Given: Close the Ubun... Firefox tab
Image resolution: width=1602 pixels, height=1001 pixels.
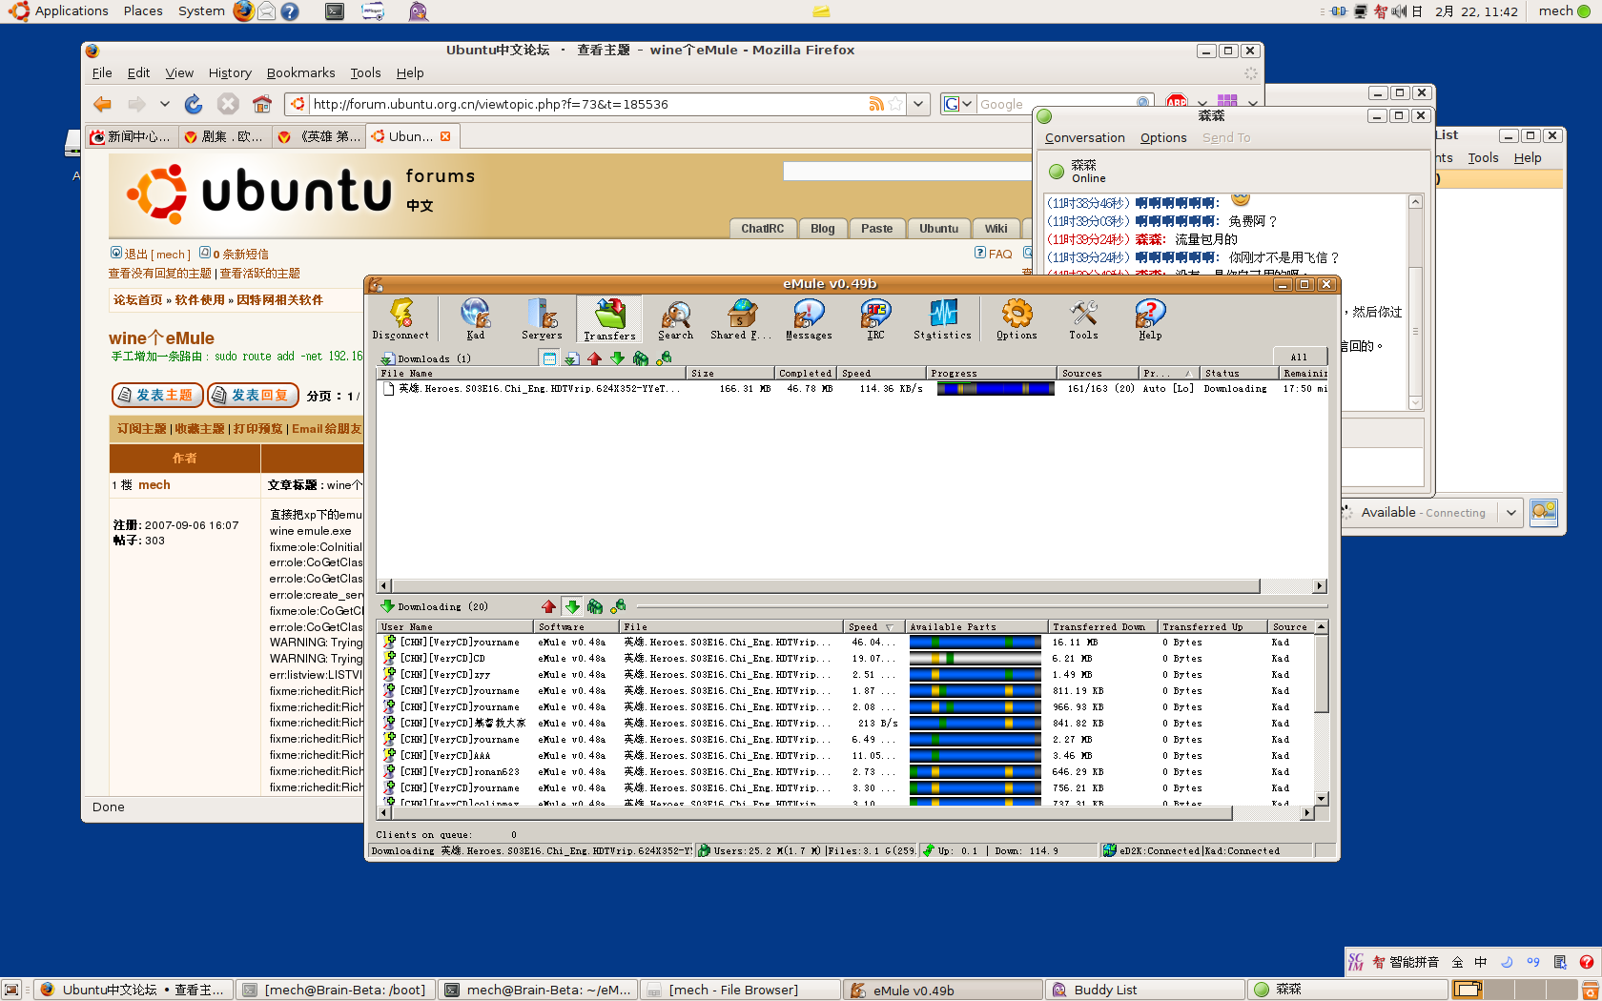Looking at the screenshot, I should pyautogui.click(x=445, y=136).
